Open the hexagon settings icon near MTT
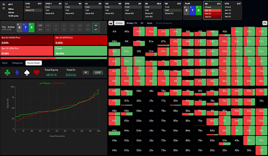This screenshot has height=156, width=268. pos(4,4)
